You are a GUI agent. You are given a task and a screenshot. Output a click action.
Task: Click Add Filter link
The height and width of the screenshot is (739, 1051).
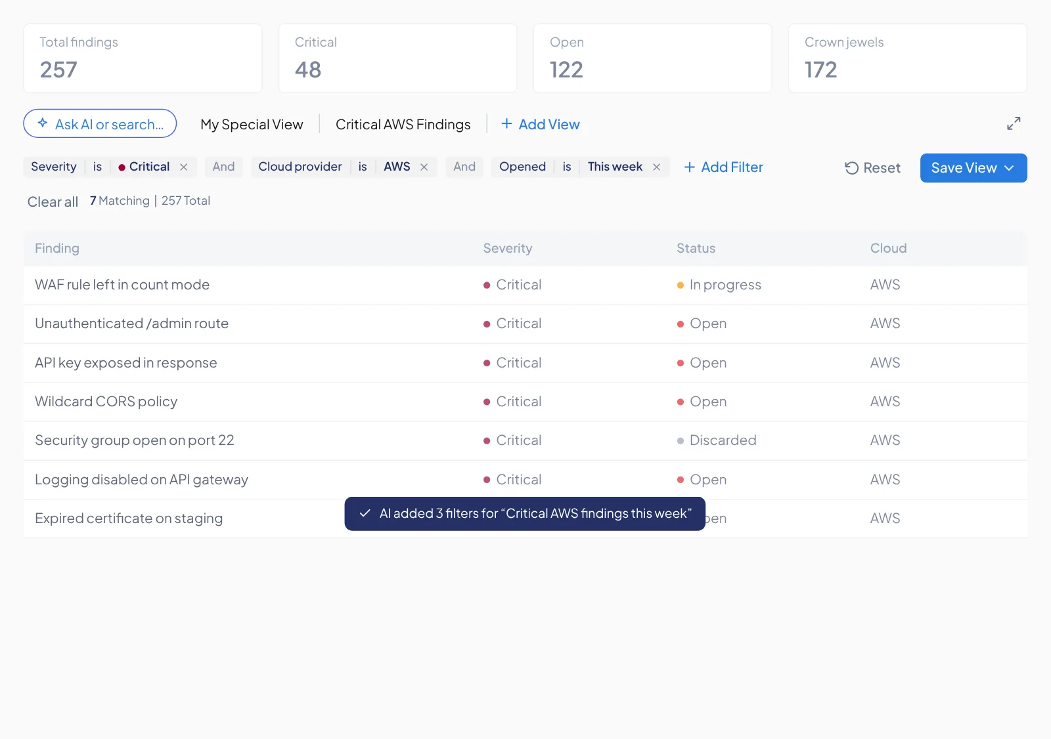coord(723,167)
